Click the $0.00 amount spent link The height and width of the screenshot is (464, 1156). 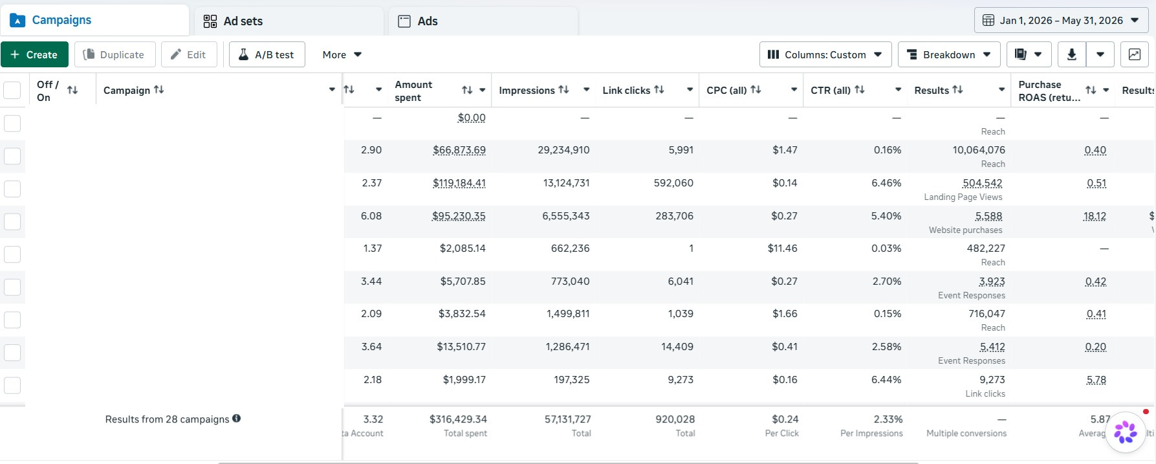pyautogui.click(x=472, y=118)
